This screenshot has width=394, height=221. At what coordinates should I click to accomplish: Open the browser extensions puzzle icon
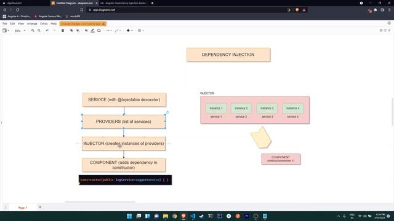[x=376, y=10]
